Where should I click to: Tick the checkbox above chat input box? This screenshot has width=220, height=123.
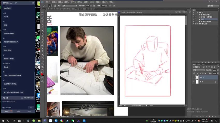[22, 98]
